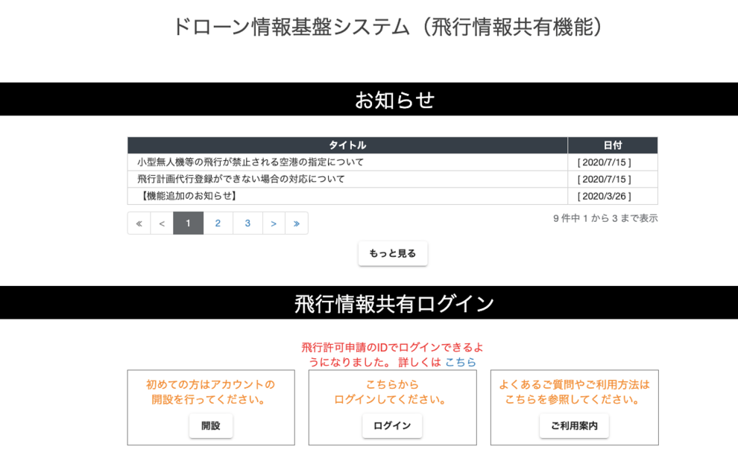The height and width of the screenshot is (461, 738).
Task: Jump to last announcements page
Action: (x=297, y=223)
